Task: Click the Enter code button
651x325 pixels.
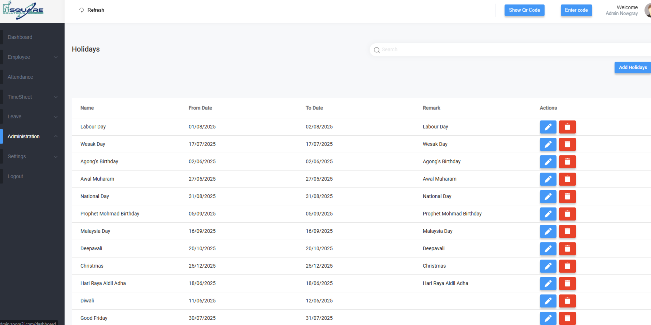Action: pyautogui.click(x=576, y=10)
